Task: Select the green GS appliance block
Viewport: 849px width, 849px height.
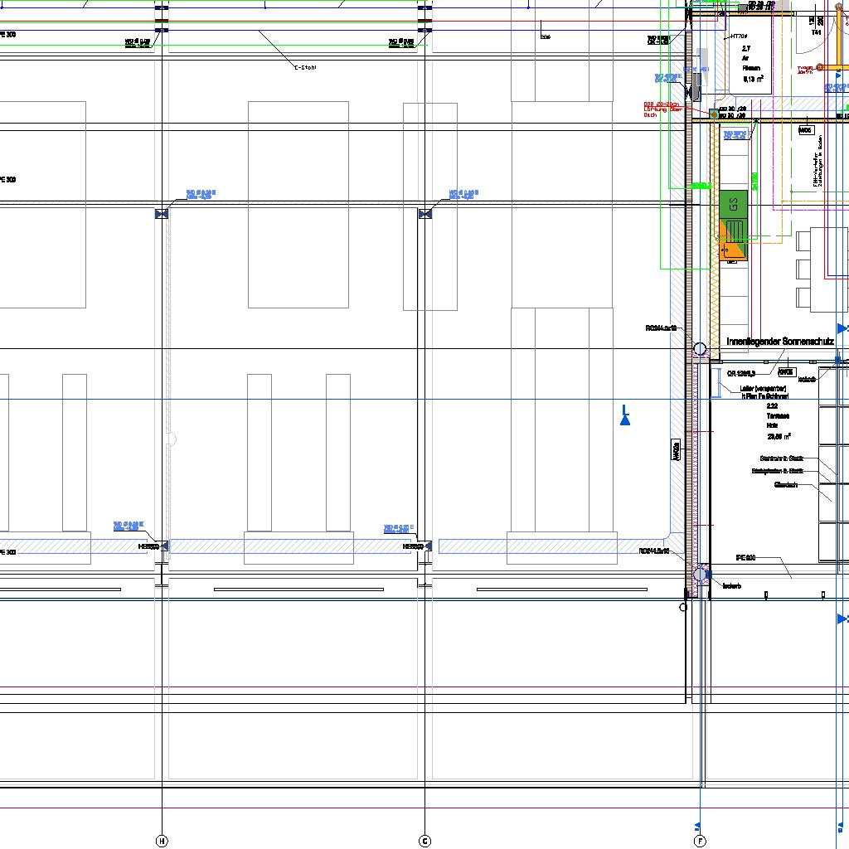Action: [733, 205]
